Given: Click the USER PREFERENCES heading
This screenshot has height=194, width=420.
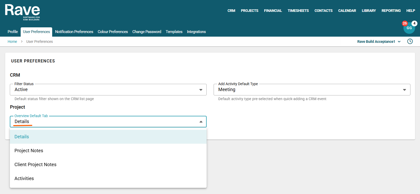Looking at the screenshot, I should [x=33, y=61].
